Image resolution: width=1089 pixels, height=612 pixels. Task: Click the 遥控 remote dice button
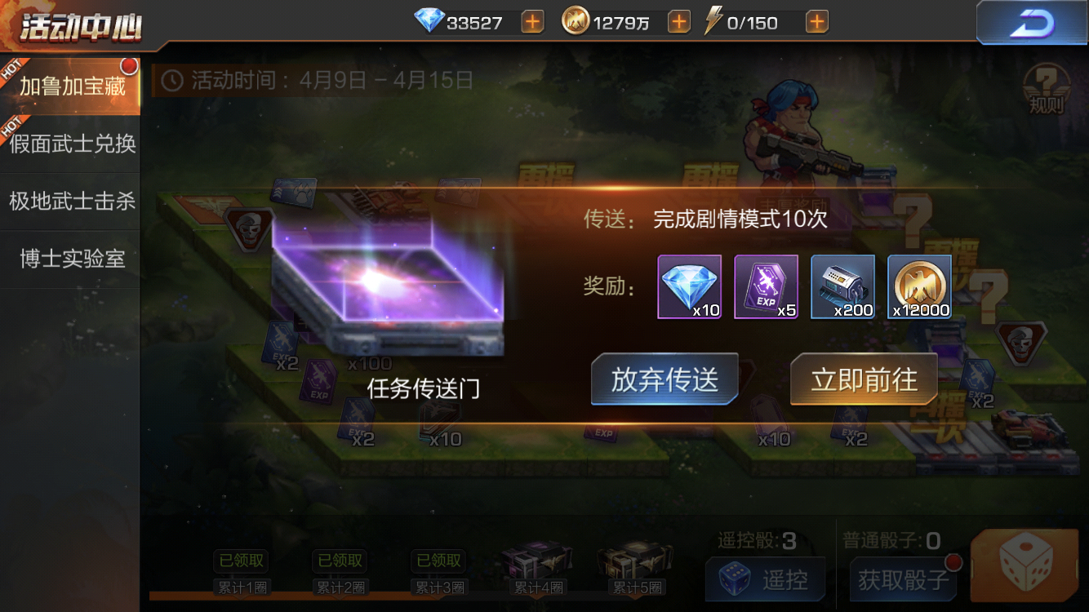[x=766, y=579]
